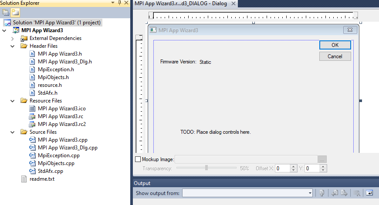Click header icon of MPI App Wizard3_Dlg.h
The width and height of the screenshot is (379, 205).
(32, 62)
